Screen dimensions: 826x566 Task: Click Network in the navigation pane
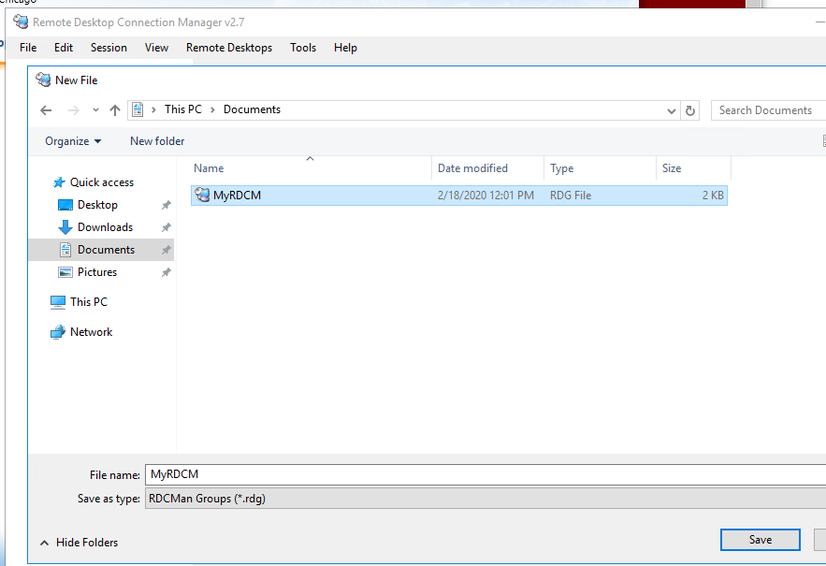pos(91,331)
